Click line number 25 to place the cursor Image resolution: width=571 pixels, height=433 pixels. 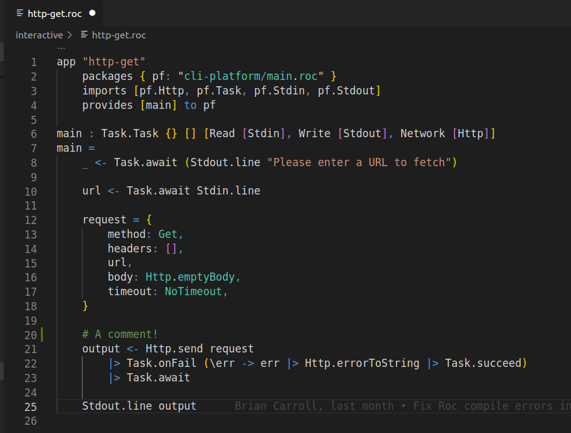31,406
